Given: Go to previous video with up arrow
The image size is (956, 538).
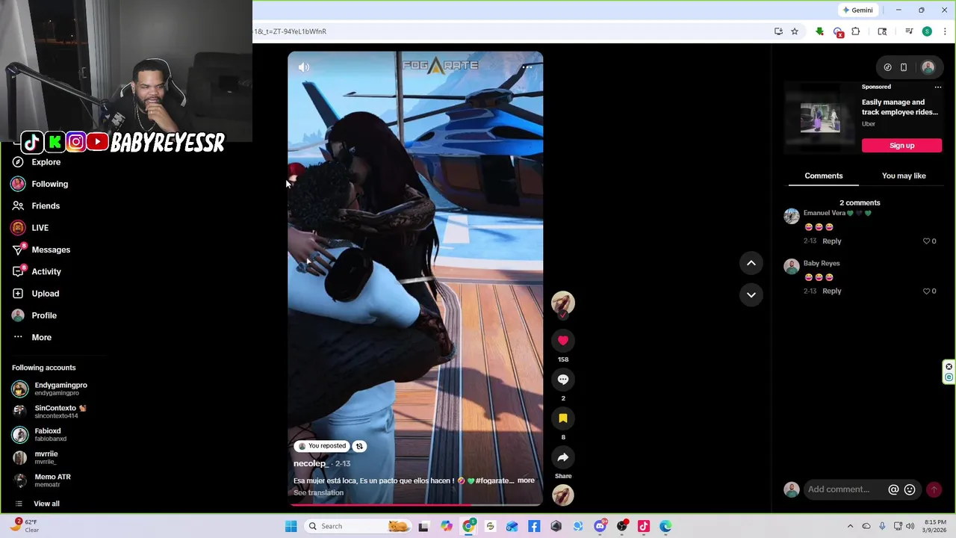Looking at the screenshot, I should tap(751, 263).
